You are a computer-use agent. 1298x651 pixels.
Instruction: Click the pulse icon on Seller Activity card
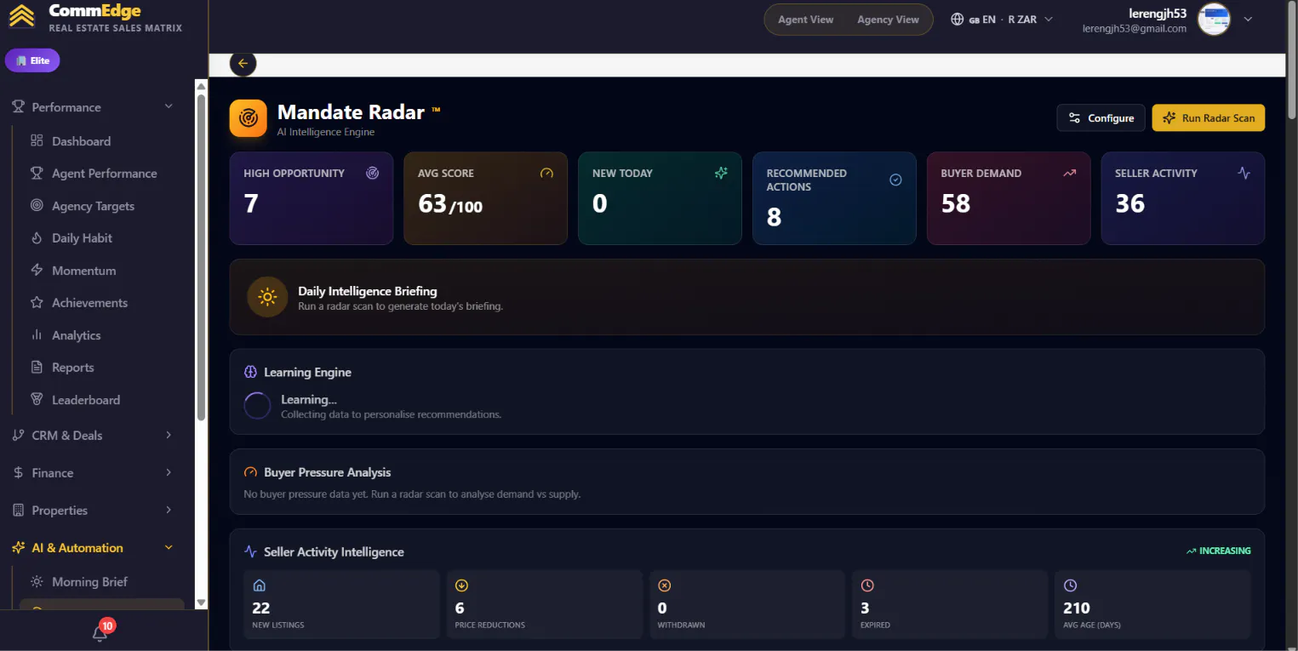[1244, 173]
